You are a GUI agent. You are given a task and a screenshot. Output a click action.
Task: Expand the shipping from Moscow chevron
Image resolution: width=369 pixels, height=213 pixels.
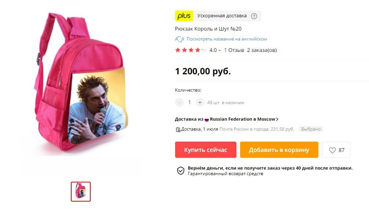277,119
